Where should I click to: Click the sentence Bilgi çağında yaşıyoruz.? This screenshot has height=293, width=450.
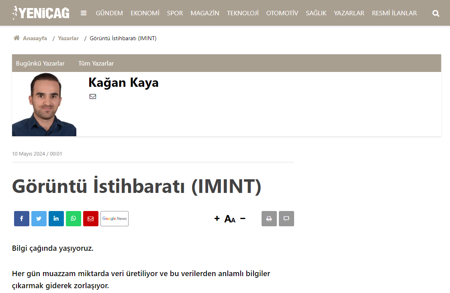click(53, 248)
